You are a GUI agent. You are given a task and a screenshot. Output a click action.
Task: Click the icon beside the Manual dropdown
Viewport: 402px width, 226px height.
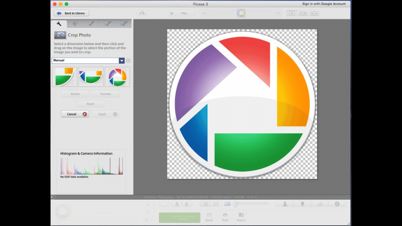128,61
